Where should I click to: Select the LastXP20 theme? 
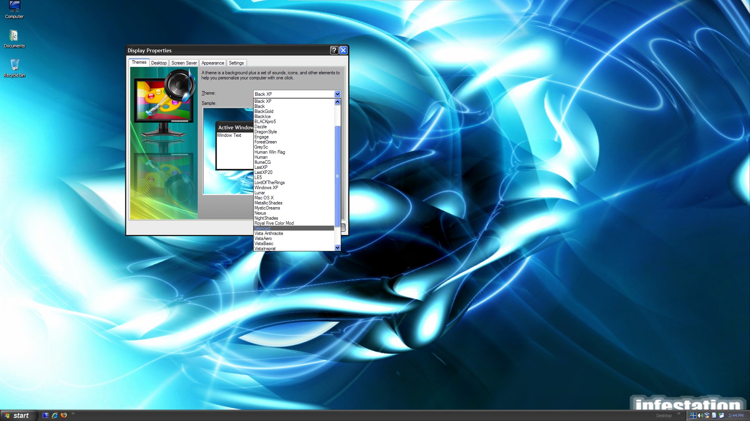pyautogui.click(x=294, y=172)
